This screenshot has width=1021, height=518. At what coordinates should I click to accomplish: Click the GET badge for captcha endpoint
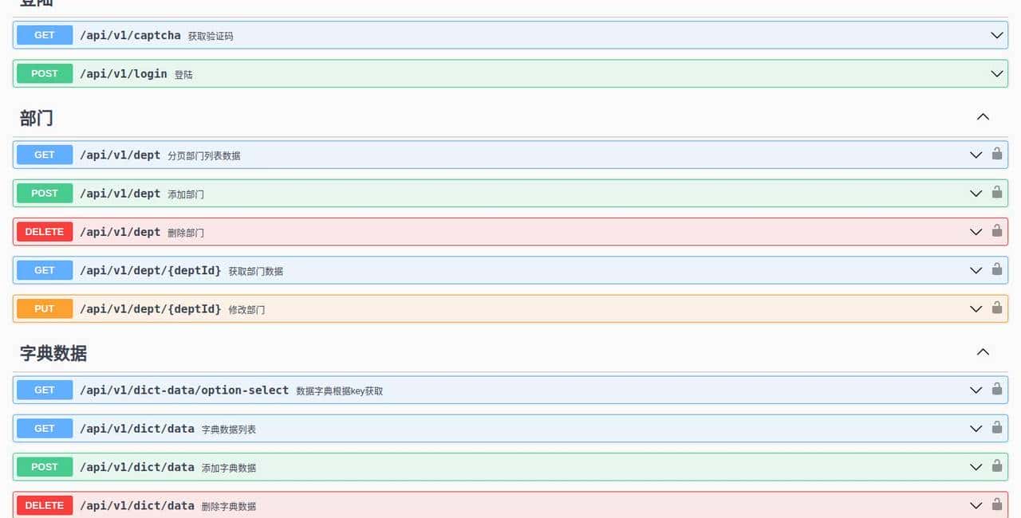tap(45, 35)
